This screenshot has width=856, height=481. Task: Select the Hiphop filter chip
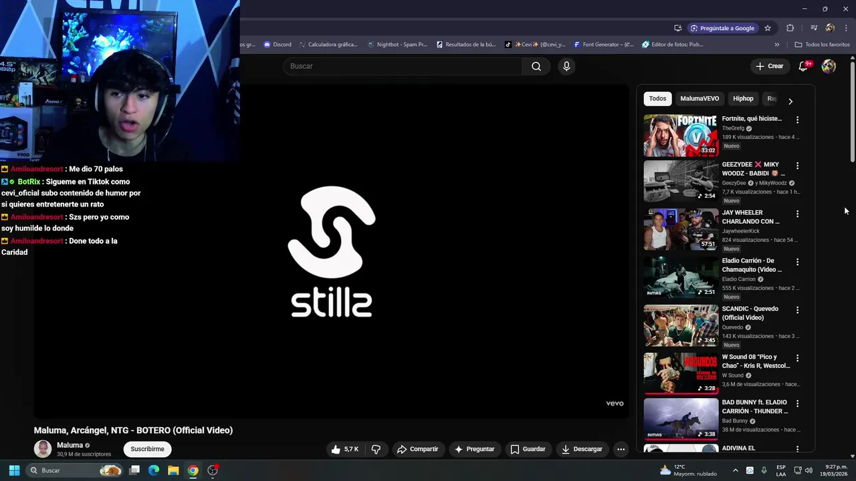click(743, 99)
